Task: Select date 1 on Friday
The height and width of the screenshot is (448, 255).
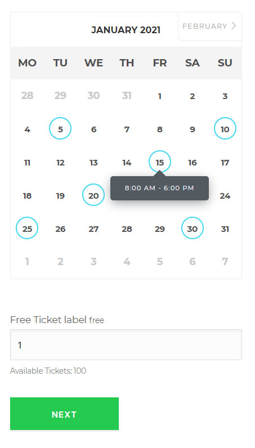Action: click(160, 96)
